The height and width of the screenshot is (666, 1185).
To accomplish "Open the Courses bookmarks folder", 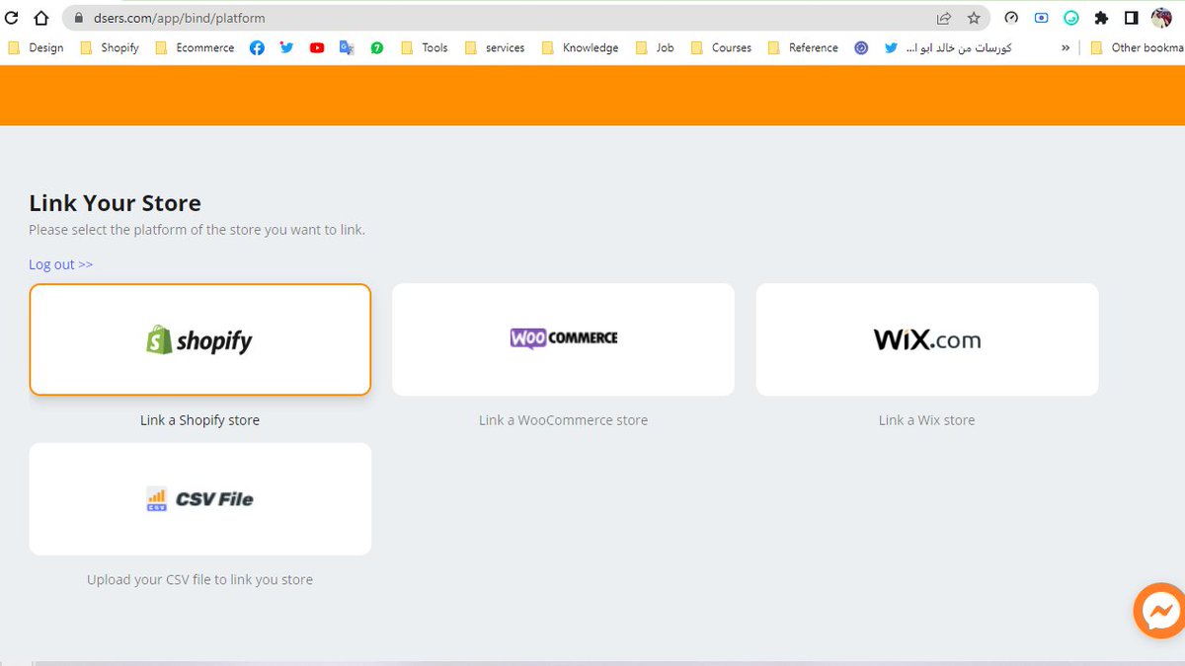I will pyautogui.click(x=722, y=47).
